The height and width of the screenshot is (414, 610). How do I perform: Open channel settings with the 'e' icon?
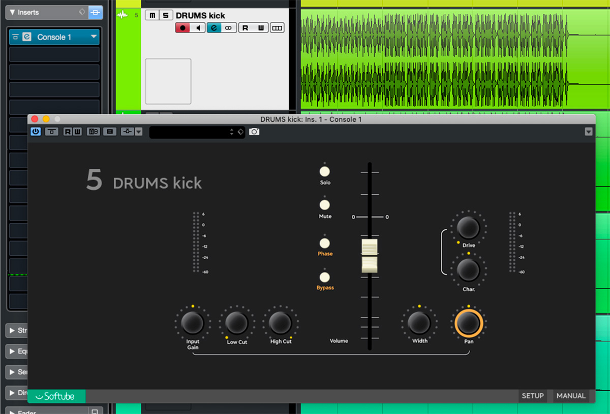(x=213, y=28)
